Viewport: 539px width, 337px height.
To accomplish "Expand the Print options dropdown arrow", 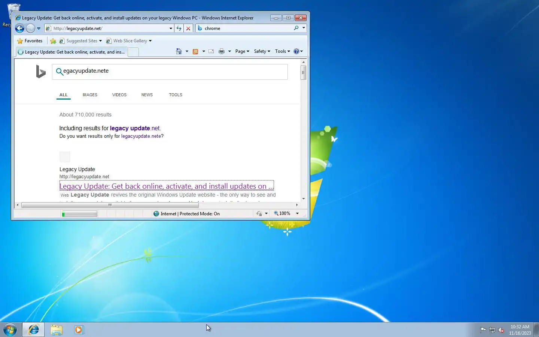I will coord(229,51).
